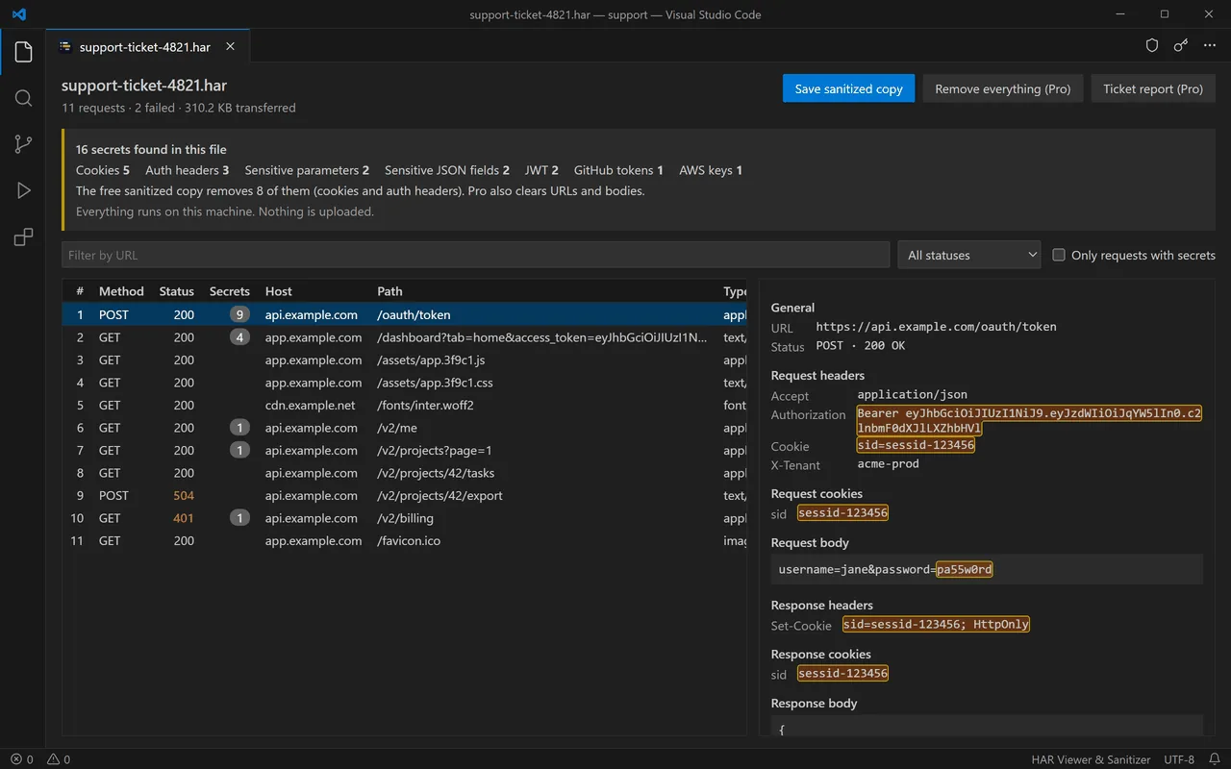Viewport: 1231px width, 769px height.
Task: Select the /assets/app.3f9c1.css request row
Action: (x=405, y=383)
